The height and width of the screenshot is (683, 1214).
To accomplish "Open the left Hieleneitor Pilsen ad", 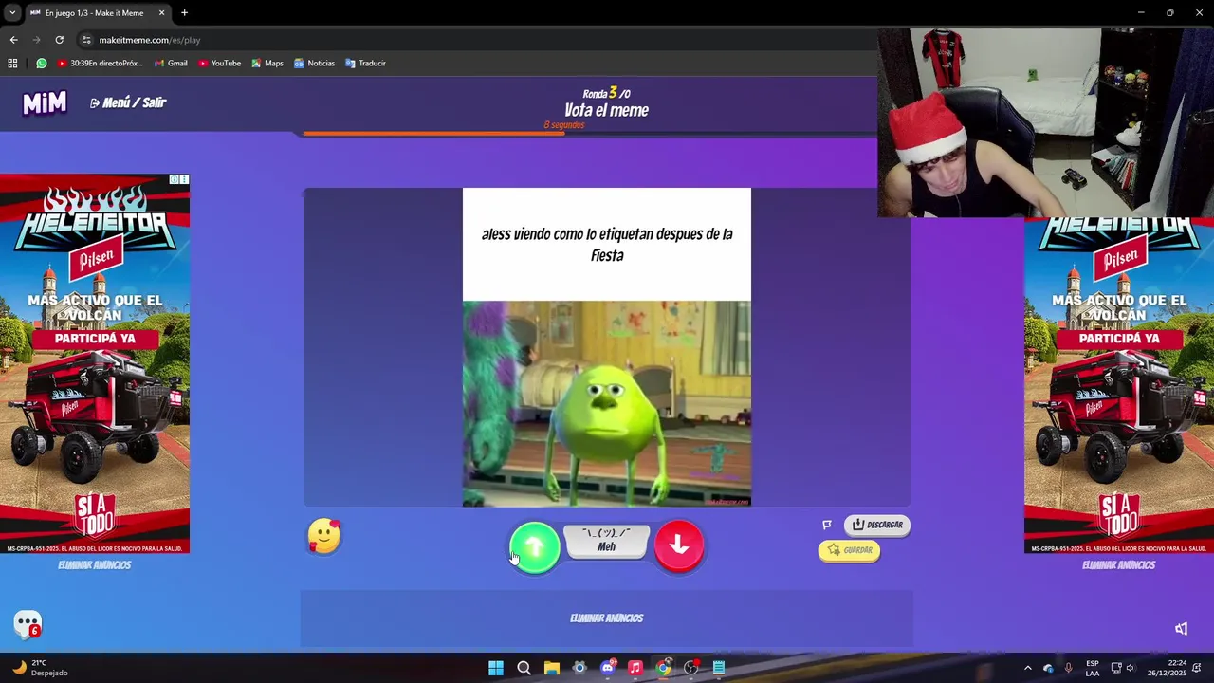I will tap(95, 363).
